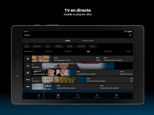The width and height of the screenshot is (154, 115).
Task: Tap the Chromecast cast icon
Action: coord(130,35)
